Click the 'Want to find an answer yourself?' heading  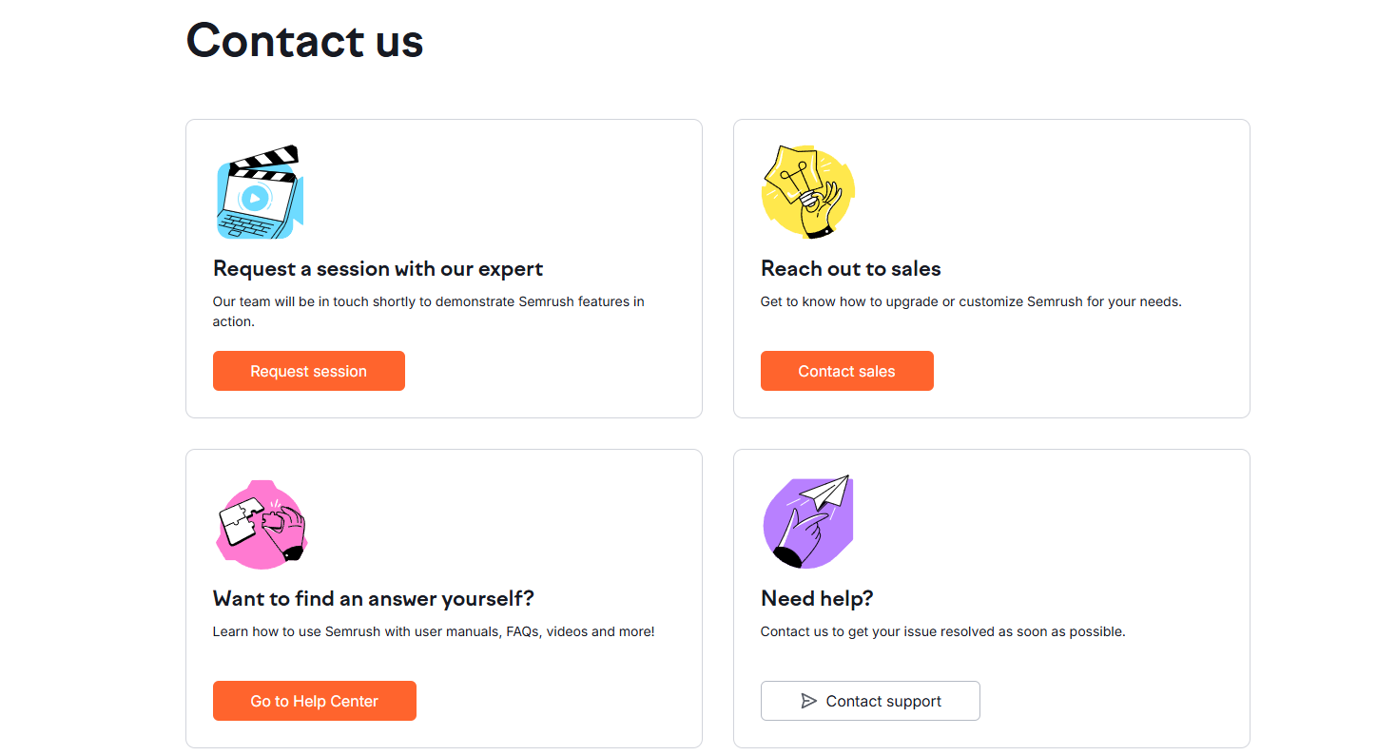(x=373, y=599)
